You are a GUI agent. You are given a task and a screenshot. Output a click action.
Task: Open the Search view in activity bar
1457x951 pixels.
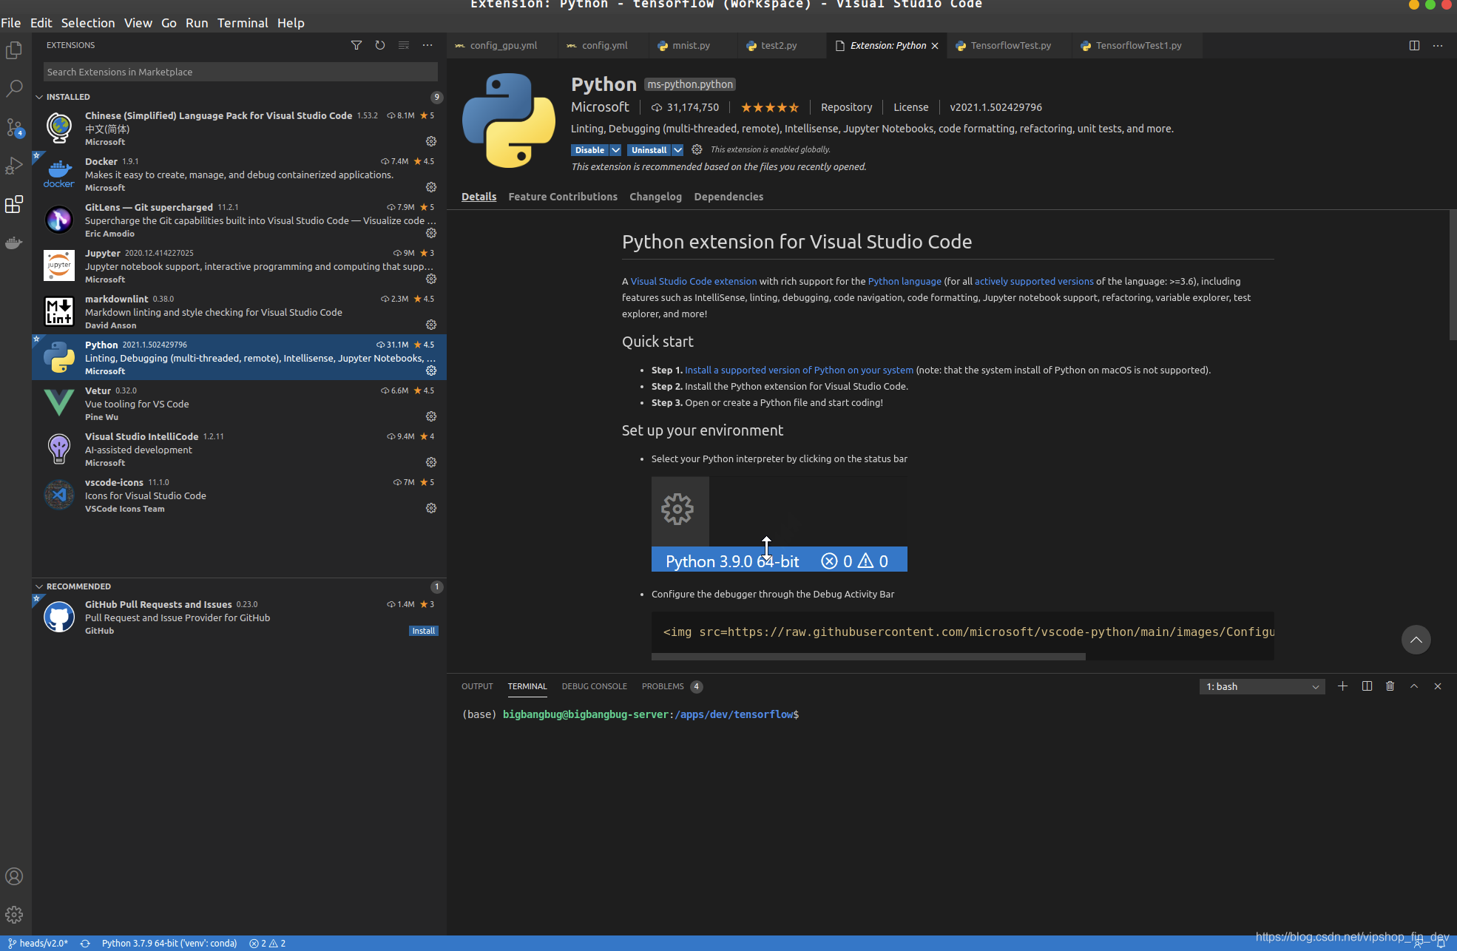(14, 89)
